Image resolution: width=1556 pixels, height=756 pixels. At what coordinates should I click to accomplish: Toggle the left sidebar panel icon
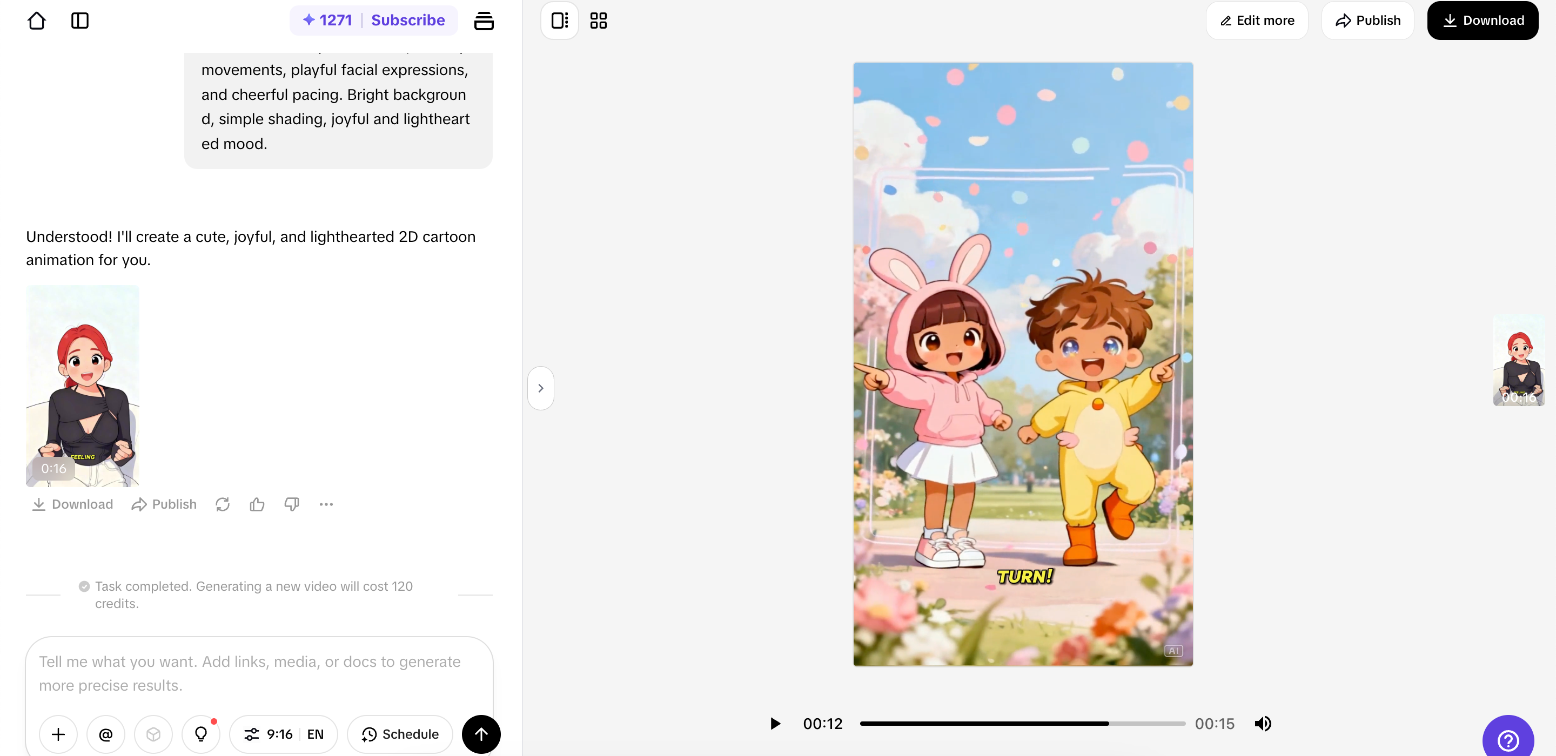click(x=80, y=21)
